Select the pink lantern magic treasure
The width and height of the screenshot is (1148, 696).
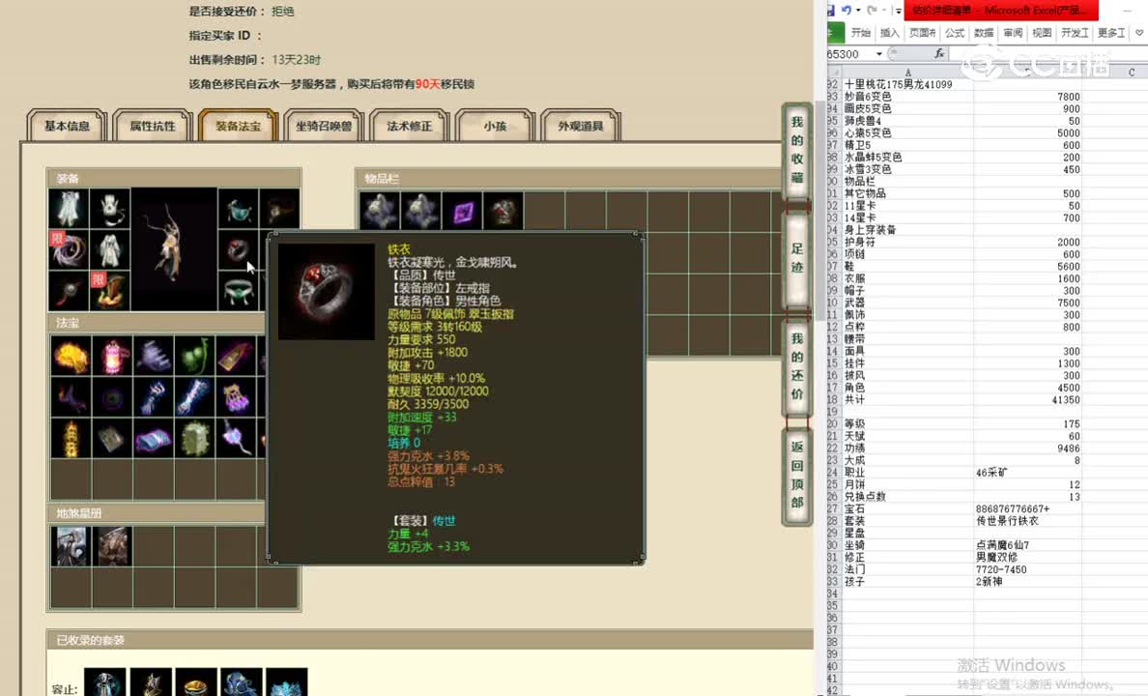pos(112,356)
